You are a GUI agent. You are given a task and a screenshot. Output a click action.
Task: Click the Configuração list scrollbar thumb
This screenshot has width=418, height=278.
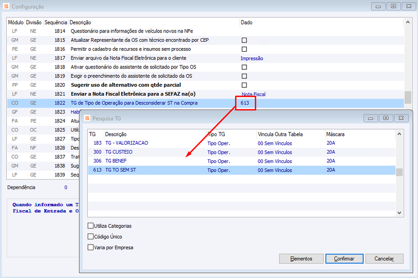[x=408, y=97]
